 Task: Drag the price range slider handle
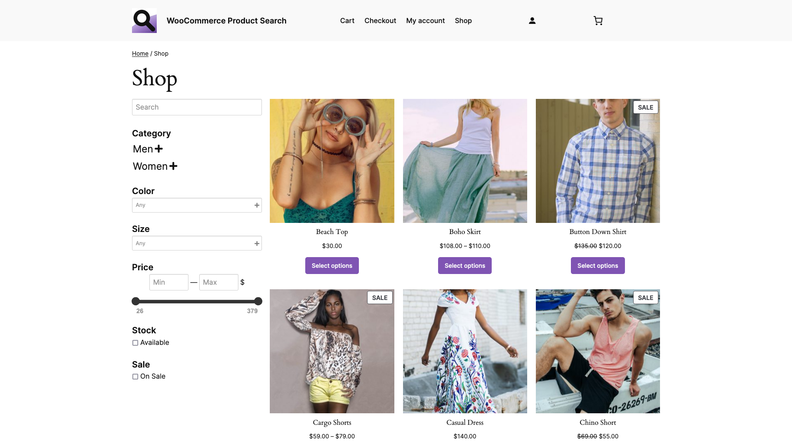coord(137,301)
